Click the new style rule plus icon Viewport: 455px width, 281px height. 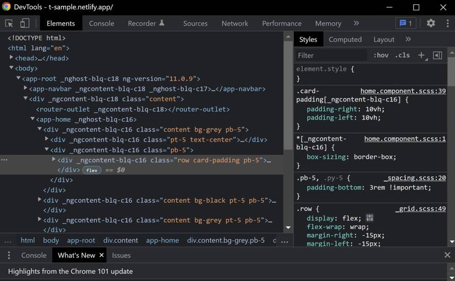[x=421, y=55]
